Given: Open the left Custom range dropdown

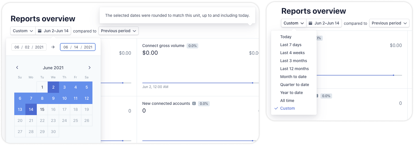Looking at the screenshot, I should pyautogui.click(x=23, y=31).
